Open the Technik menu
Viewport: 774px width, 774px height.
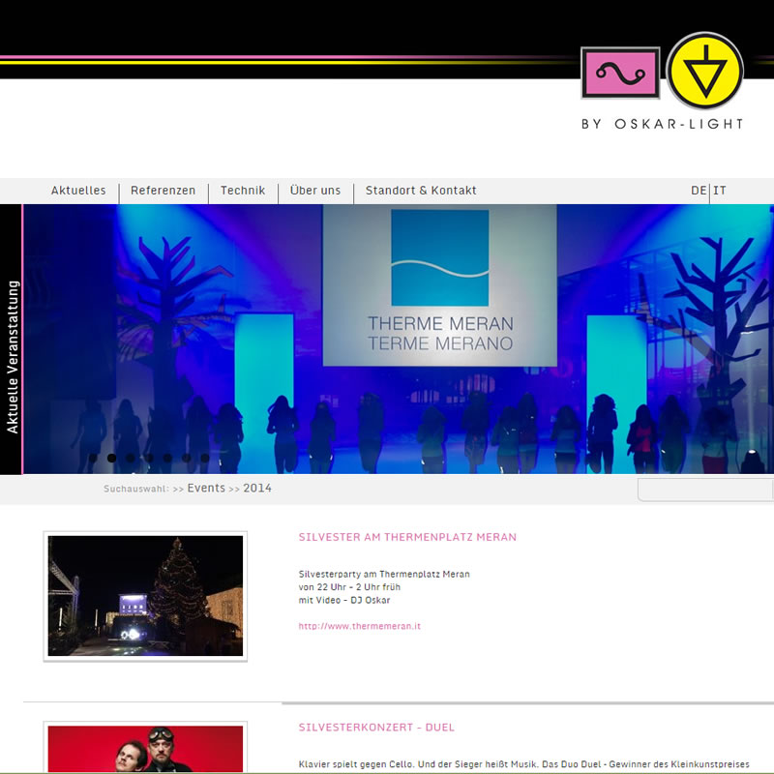coord(243,191)
